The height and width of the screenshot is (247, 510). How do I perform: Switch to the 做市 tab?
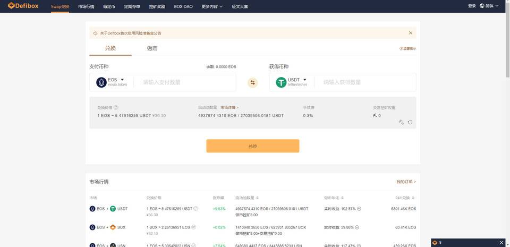152,48
